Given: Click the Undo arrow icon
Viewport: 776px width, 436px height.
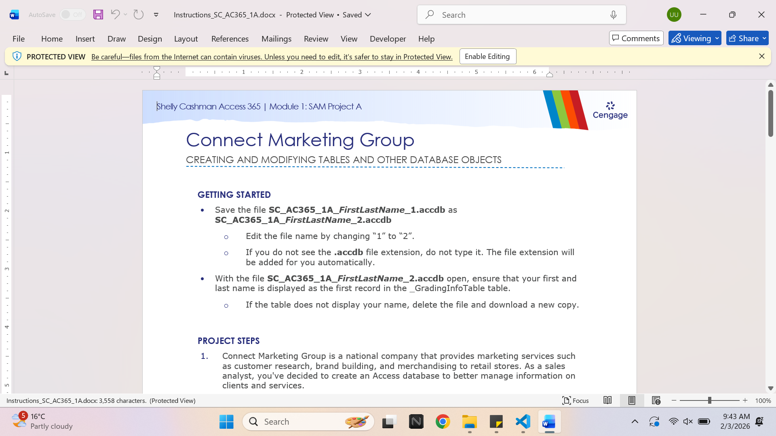Looking at the screenshot, I should coord(115,15).
